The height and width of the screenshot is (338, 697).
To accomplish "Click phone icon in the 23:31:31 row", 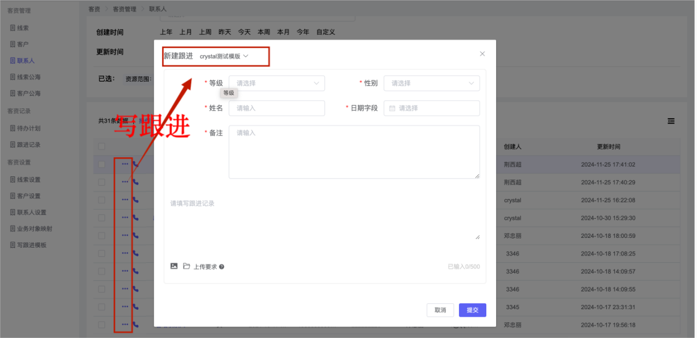I will point(136,306).
